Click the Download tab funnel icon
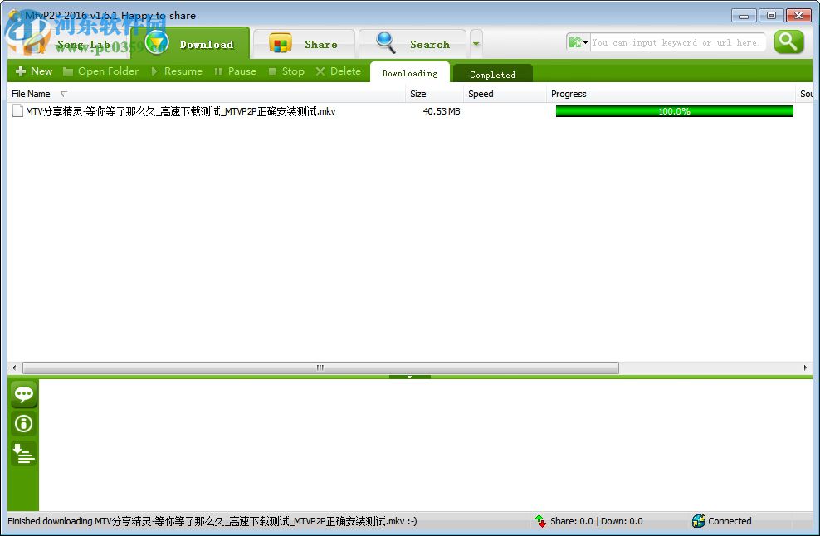The image size is (820, 536). [156, 43]
